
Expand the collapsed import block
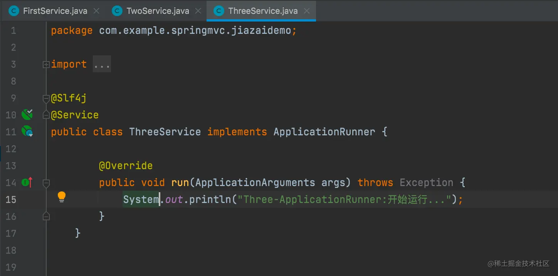pos(46,65)
